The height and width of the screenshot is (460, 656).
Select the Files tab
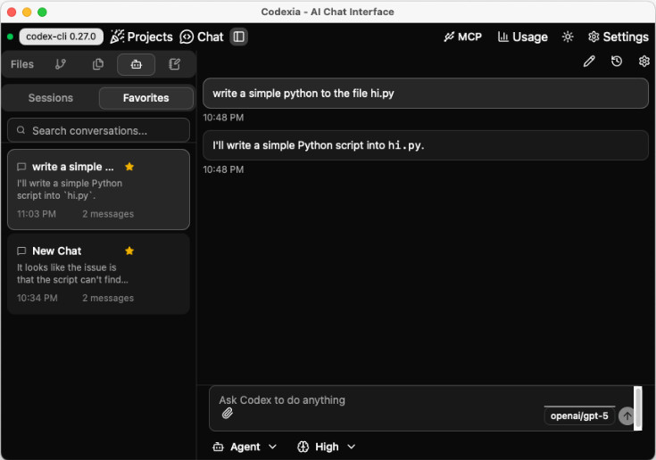pyautogui.click(x=22, y=64)
